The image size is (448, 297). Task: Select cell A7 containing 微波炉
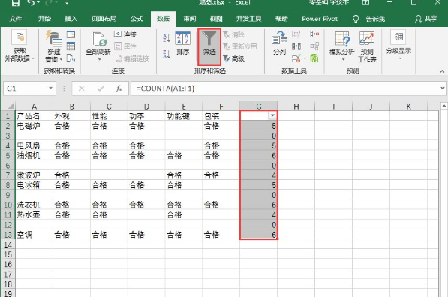34,175
